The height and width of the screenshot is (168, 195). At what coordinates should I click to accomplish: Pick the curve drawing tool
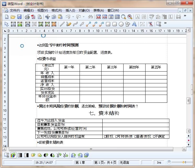75,24
